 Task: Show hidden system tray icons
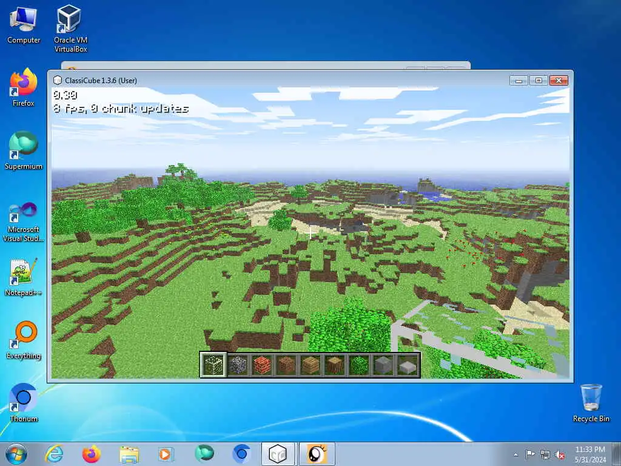[x=515, y=454]
